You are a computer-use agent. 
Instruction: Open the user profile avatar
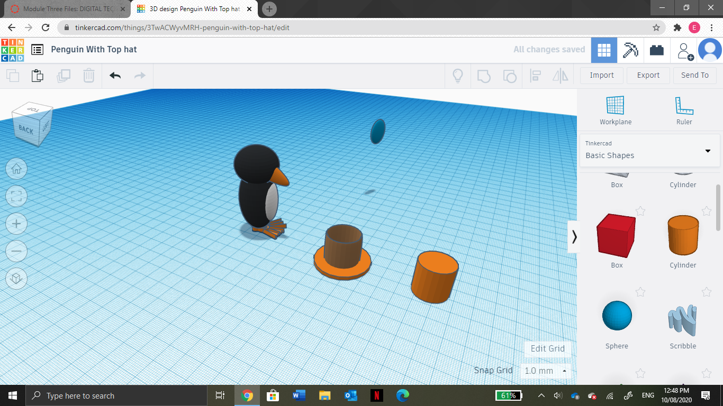point(710,50)
